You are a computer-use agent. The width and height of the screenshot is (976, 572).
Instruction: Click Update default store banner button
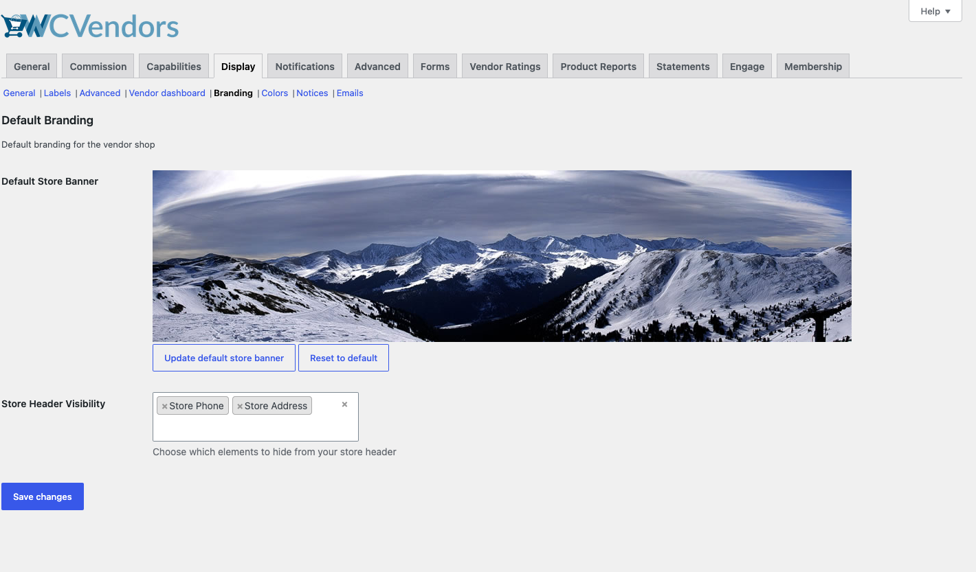(224, 358)
